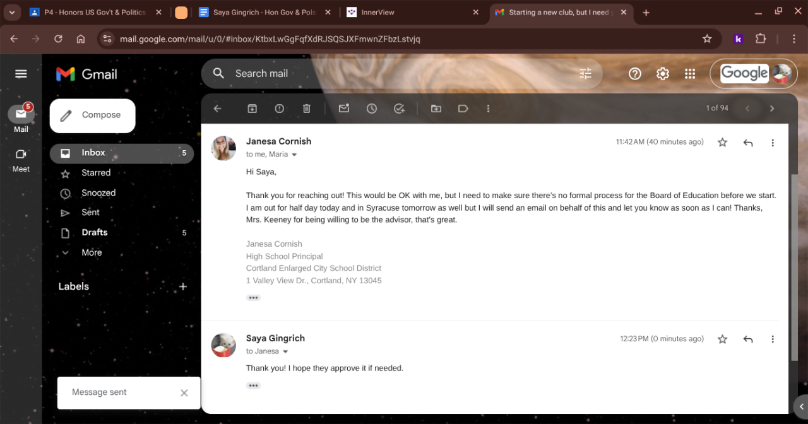Show recipient details for 'to me, Maria'
This screenshot has height=424, width=808.
tap(294, 155)
